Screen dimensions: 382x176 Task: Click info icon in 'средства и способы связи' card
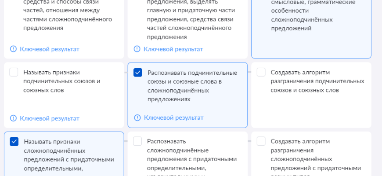(13, 49)
